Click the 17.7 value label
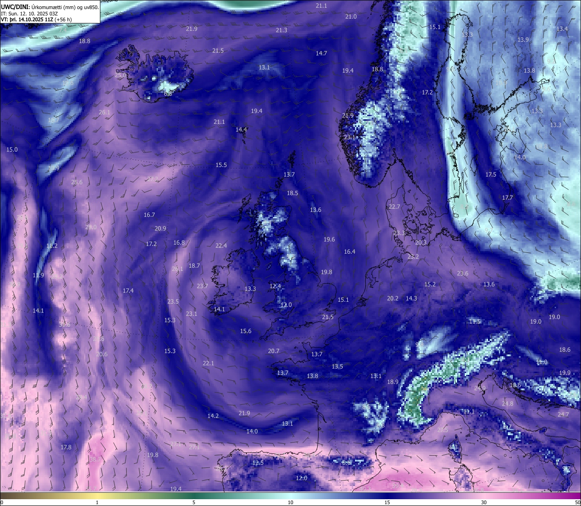Viewport: 581px width, 506px height. click(x=507, y=197)
